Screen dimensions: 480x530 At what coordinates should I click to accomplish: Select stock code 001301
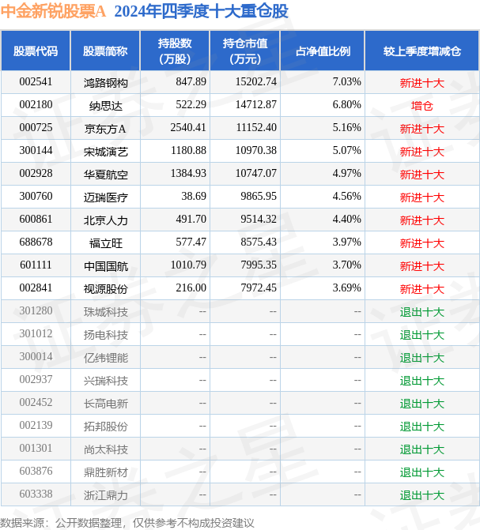coord(36,448)
